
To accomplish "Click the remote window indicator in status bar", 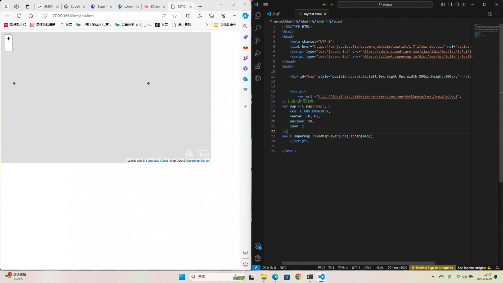I will [x=256, y=268].
